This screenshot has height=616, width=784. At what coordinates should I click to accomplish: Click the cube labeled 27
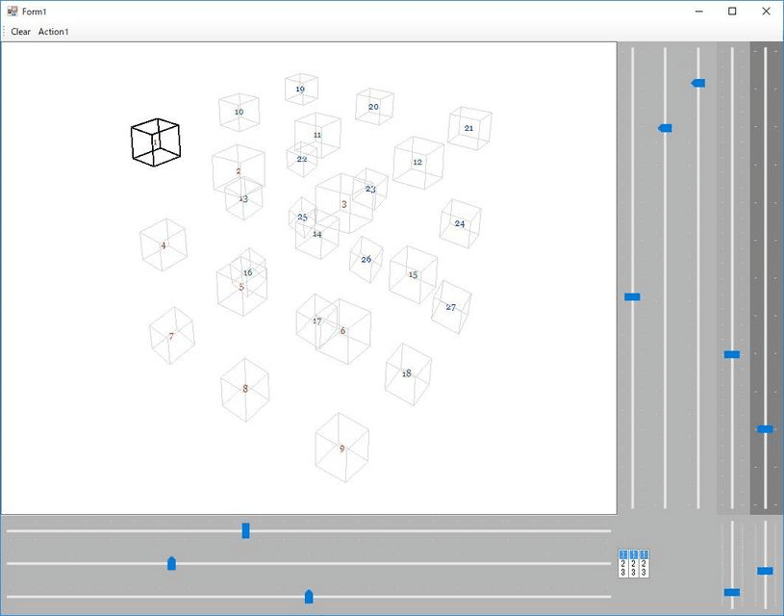451,307
